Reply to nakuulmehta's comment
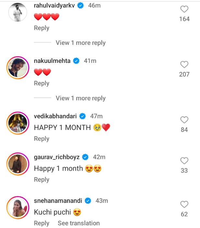The width and height of the screenshot is (200, 228). pos(42,83)
